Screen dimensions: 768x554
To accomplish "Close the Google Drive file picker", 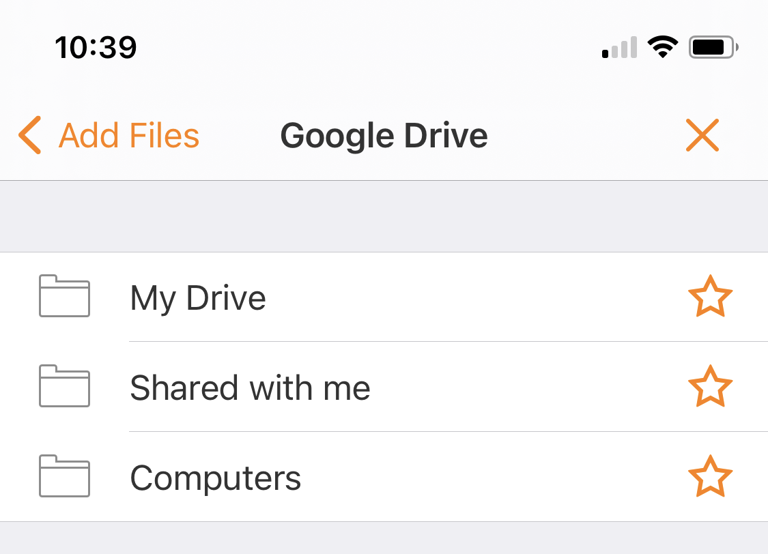I will click(x=702, y=135).
